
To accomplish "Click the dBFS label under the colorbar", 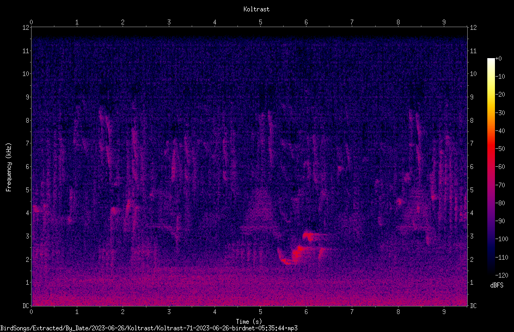I will pyautogui.click(x=497, y=285).
